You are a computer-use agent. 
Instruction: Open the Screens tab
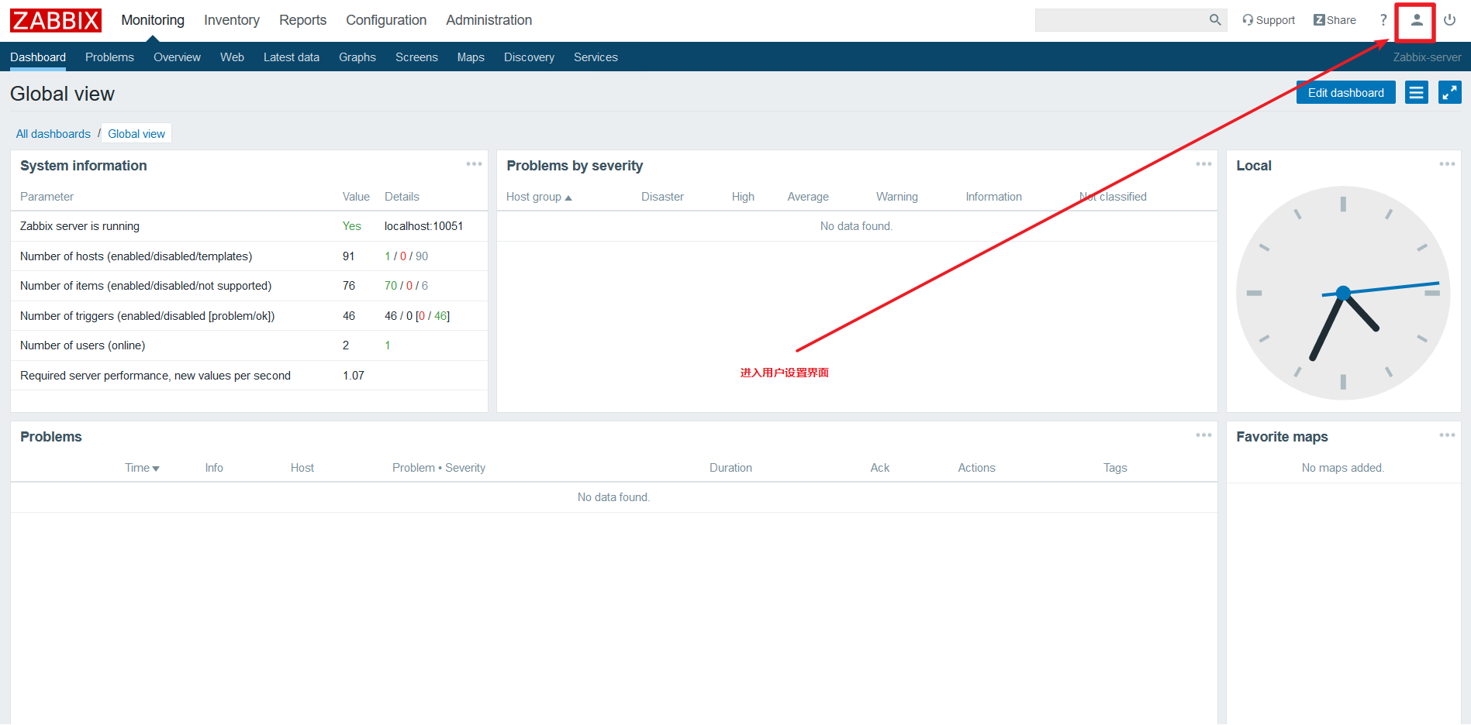(416, 57)
